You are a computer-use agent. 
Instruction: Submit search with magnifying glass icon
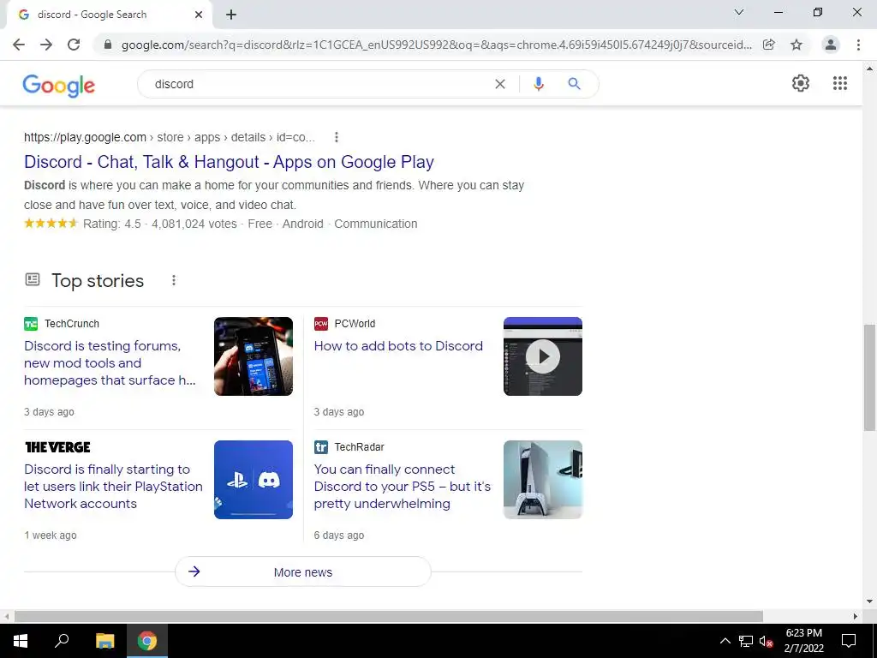(x=574, y=84)
